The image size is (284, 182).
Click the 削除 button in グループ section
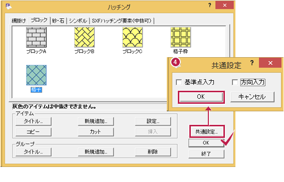coord(153,152)
